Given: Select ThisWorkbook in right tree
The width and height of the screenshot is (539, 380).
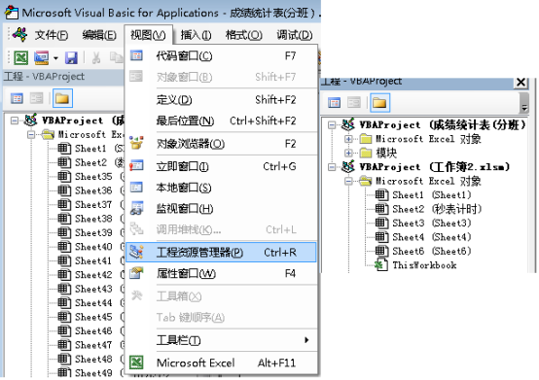Looking at the screenshot, I should click(x=424, y=265).
